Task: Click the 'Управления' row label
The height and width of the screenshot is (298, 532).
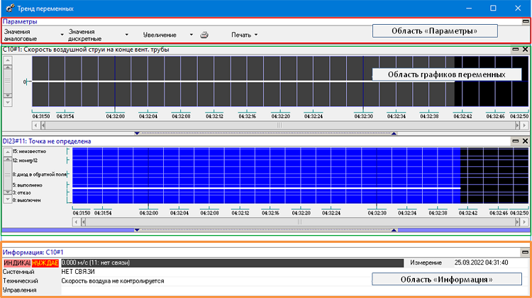Action: coord(20,290)
